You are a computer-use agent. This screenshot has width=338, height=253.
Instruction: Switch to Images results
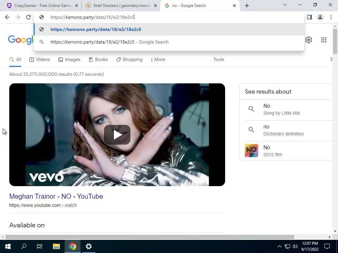[69, 60]
